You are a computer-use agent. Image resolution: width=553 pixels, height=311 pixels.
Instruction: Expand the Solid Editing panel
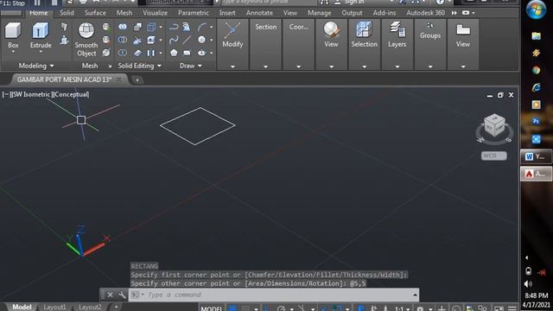pos(140,66)
